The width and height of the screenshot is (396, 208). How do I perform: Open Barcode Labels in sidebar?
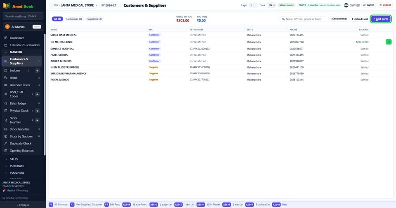[20, 85]
